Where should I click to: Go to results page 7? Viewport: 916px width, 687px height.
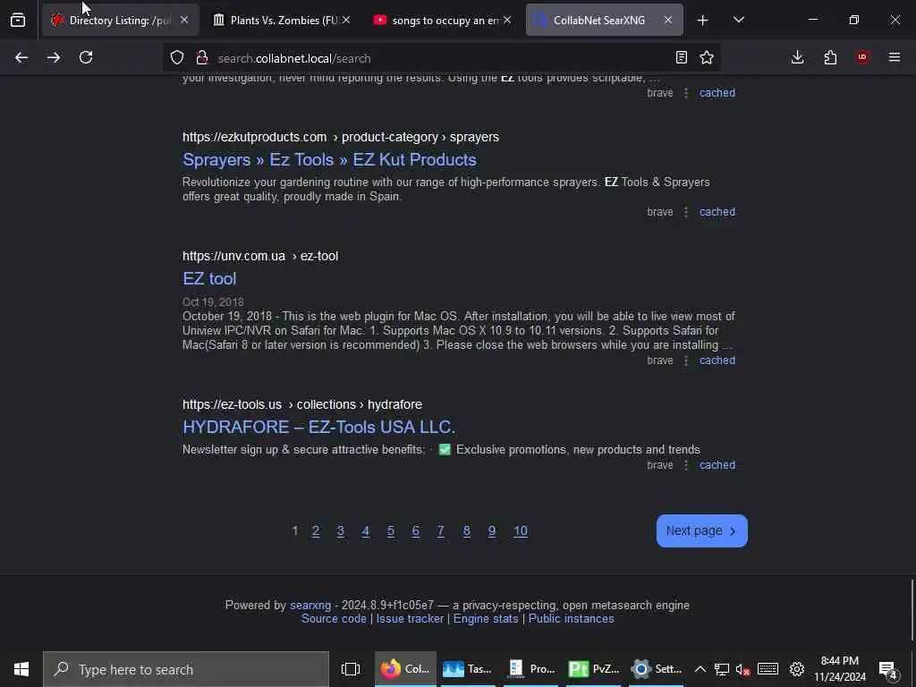(441, 530)
